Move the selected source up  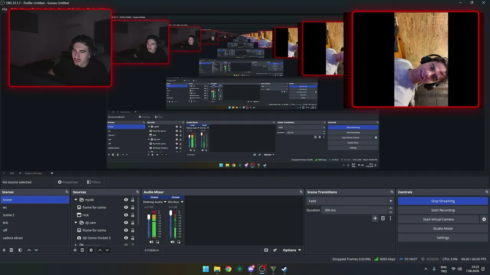(x=100, y=250)
